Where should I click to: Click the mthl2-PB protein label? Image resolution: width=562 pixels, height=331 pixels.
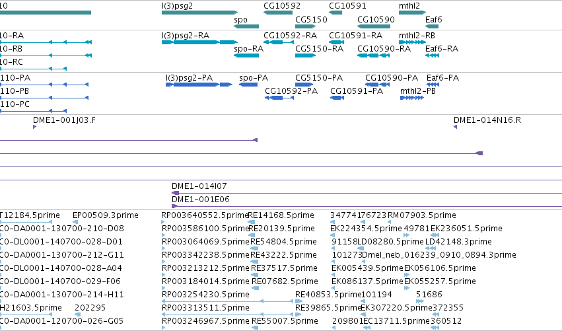tap(418, 91)
